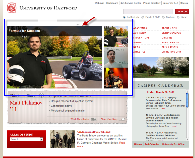Click the blue campus calendar scrollbar thumb
This screenshot has width=195, height=158.
tap(187, 100)
